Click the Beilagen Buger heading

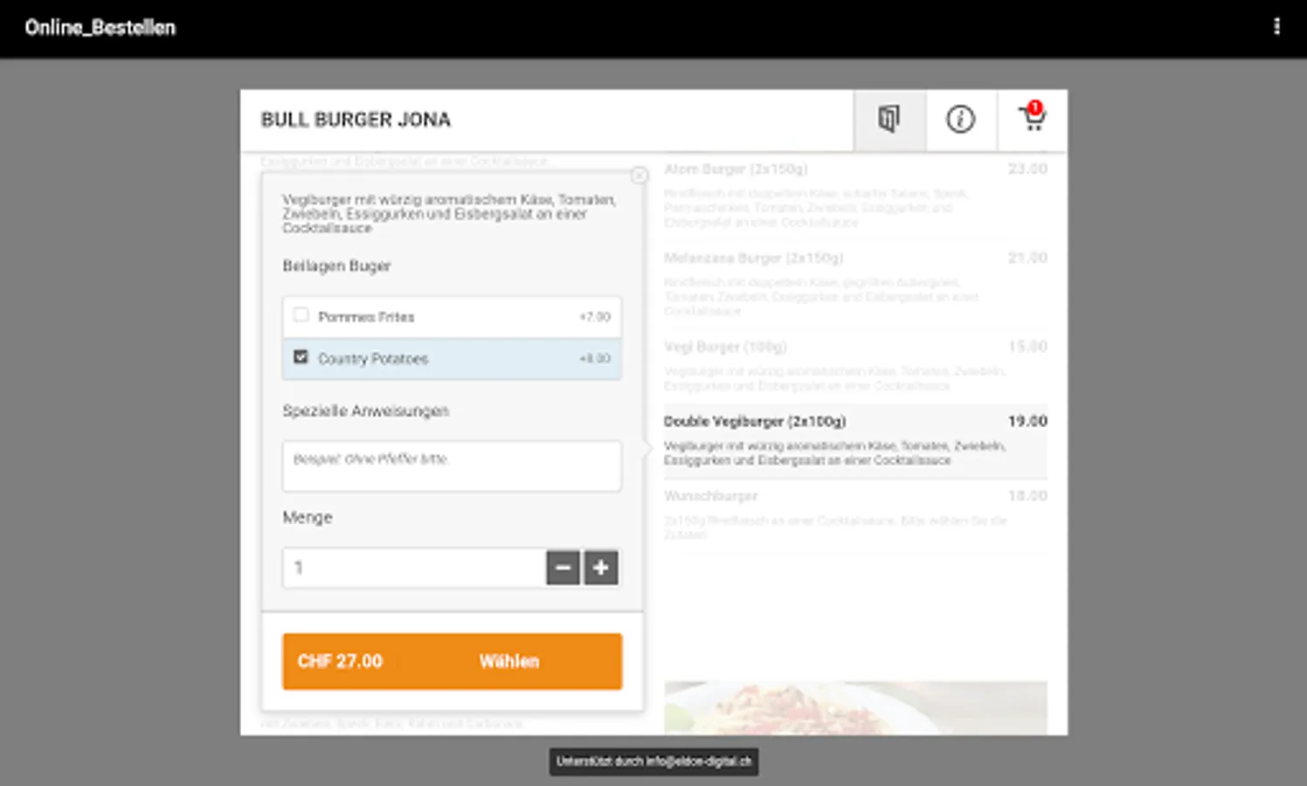click(336, 265)
